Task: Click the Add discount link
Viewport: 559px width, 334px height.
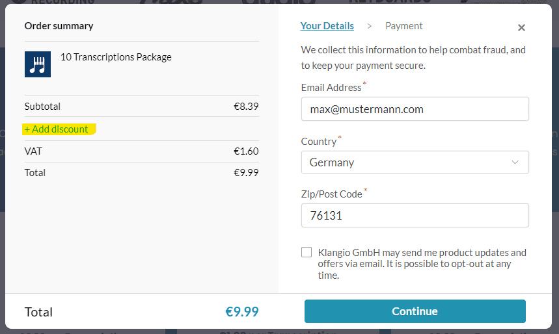Action: click(x=57, y=129)
